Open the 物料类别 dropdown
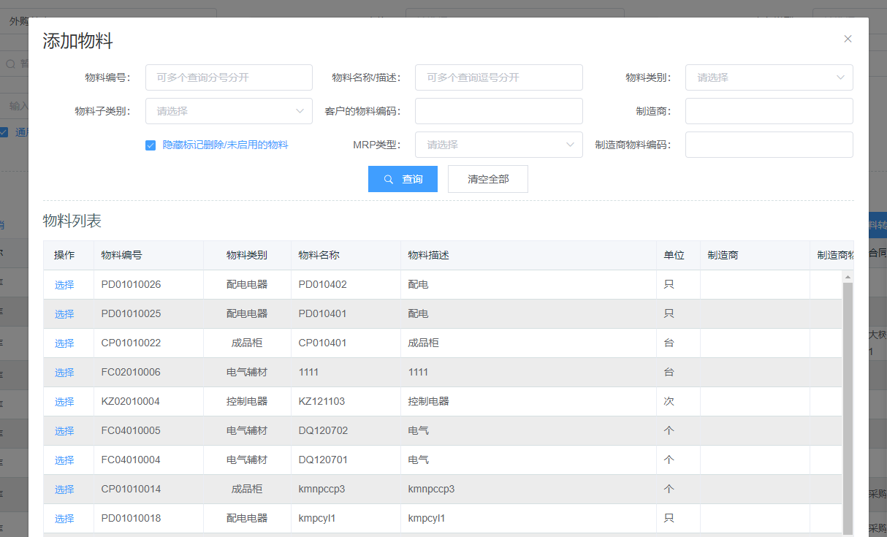This screenshot has width=887, height=537. point(769,77)
